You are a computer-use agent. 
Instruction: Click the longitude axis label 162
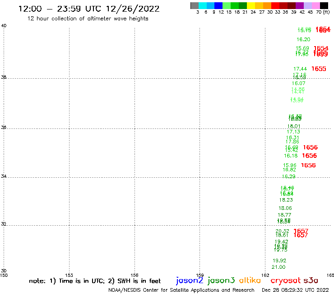pyautogui.click(x=265, y=275)
